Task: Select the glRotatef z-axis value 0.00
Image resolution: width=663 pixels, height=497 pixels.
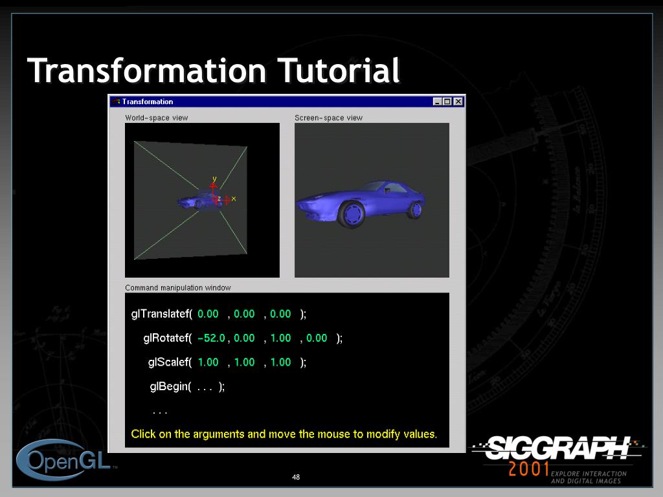Action: coord(317,338)
